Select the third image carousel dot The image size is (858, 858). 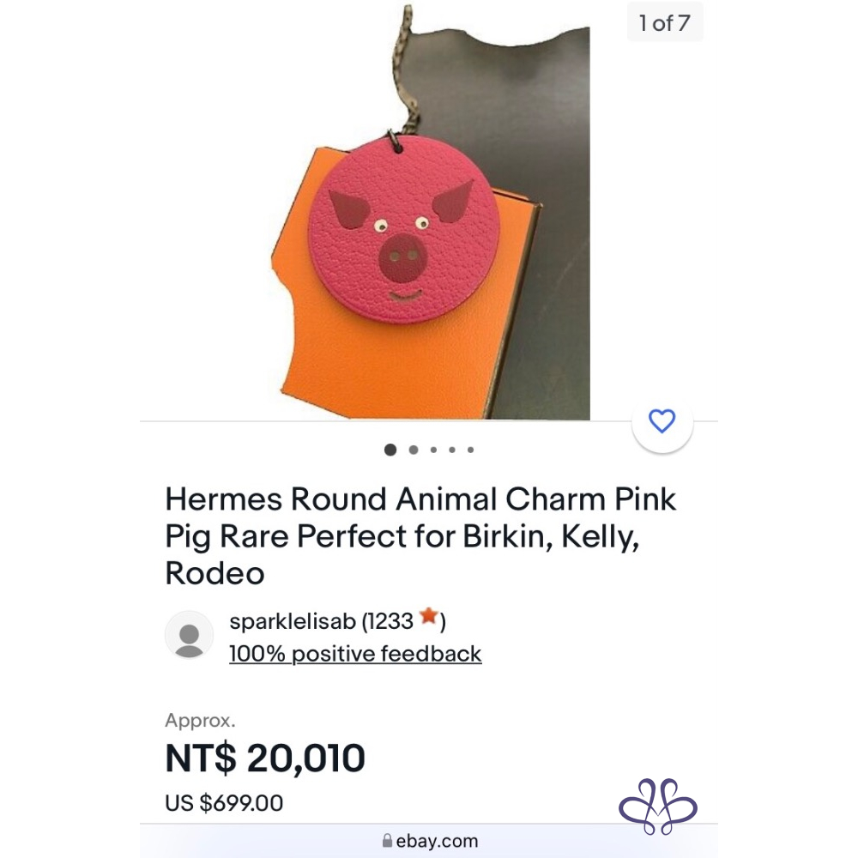pyautogui.click(x=433, y=450)
